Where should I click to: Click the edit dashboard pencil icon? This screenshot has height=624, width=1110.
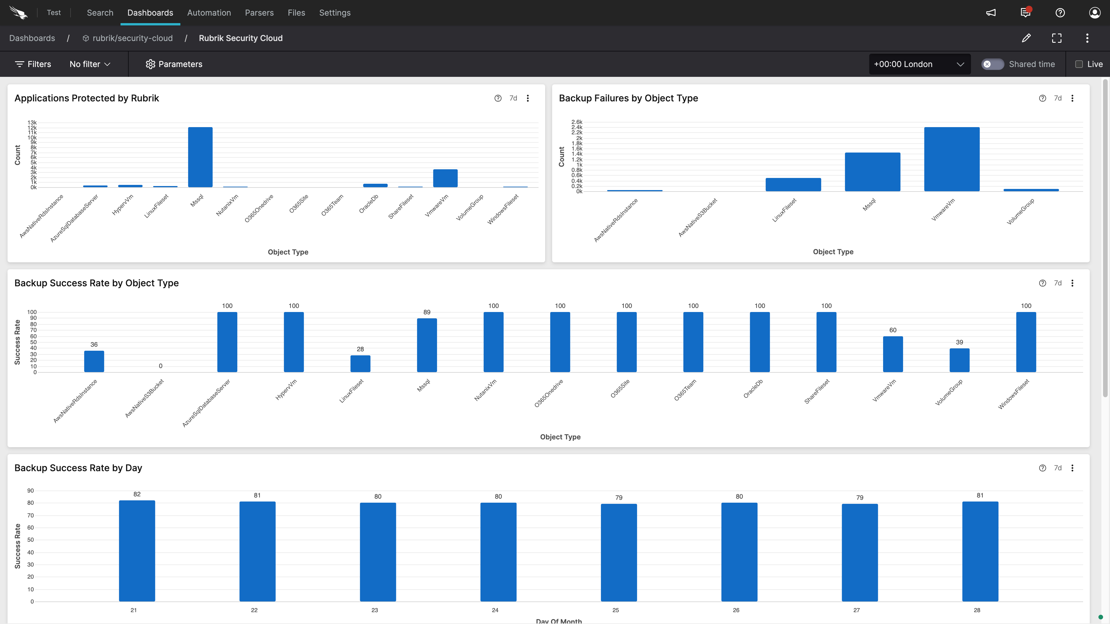(x=1026, y=38)
